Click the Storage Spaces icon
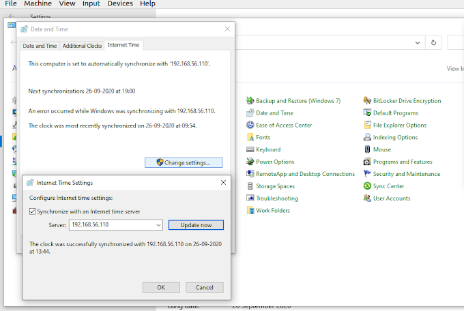This screenshot has height=311, width=464. (250, 186)
